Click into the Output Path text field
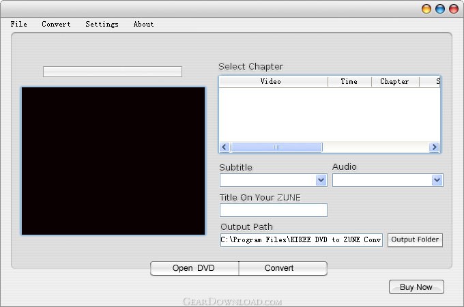Screen dimensions: 464x307 click(301, 240)
